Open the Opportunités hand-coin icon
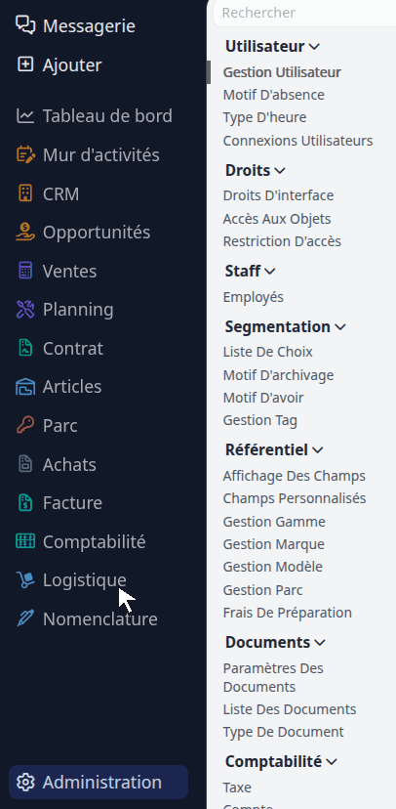Screen dimensions: 396x809 [25, 233]
